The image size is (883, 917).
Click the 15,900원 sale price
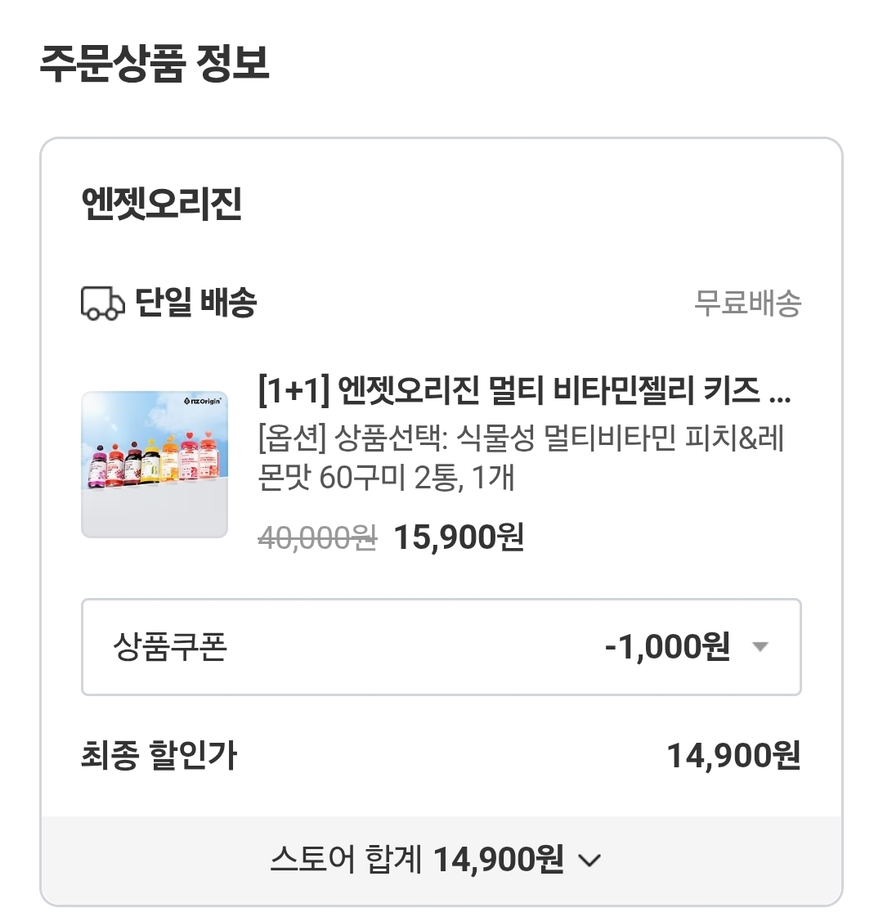[x=459, y=537]
